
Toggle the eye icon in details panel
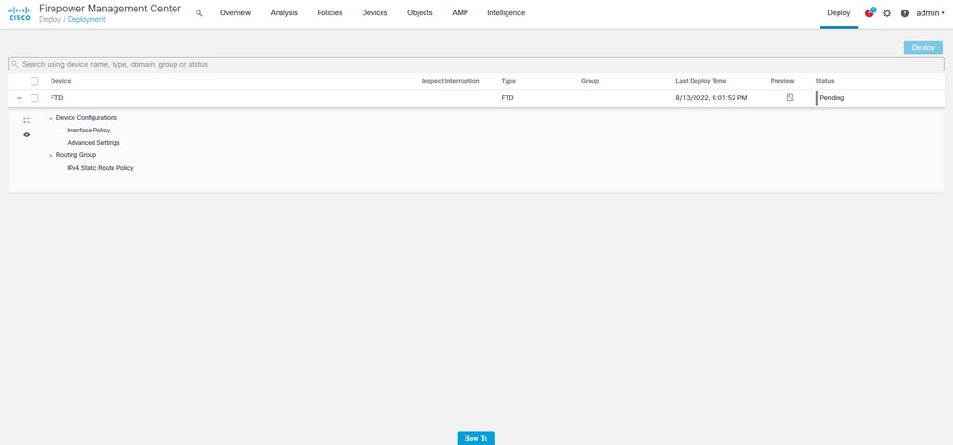26,134
